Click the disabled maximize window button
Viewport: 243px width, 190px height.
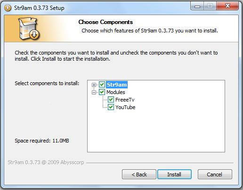210,6
